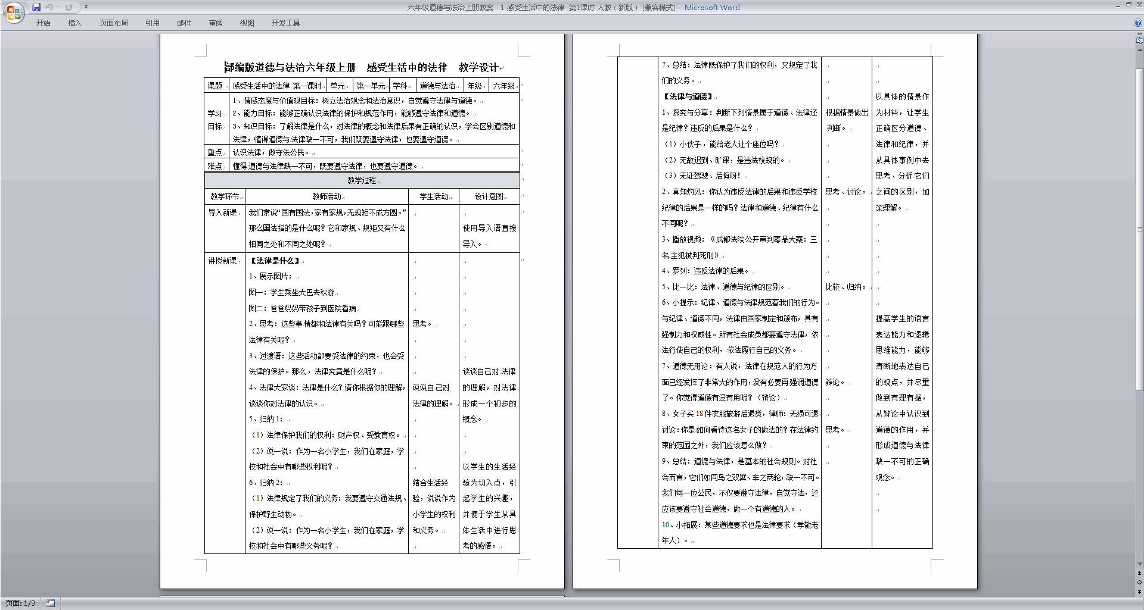The image size is (1144, 610).
Task: Click the 【法律与道德】 heading on page two
Action: point(688,96)
